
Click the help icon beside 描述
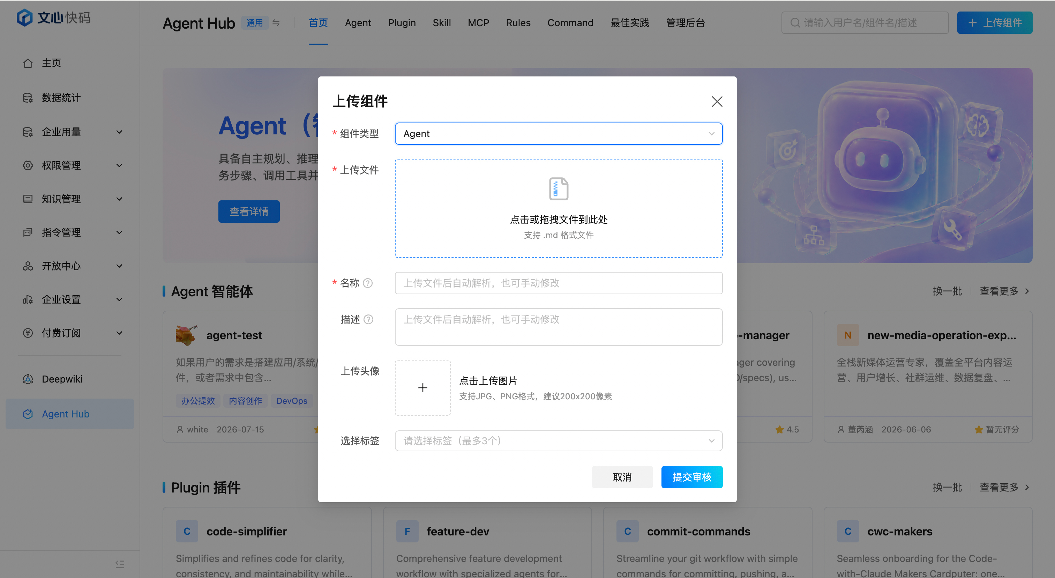[x=368, y=319]
